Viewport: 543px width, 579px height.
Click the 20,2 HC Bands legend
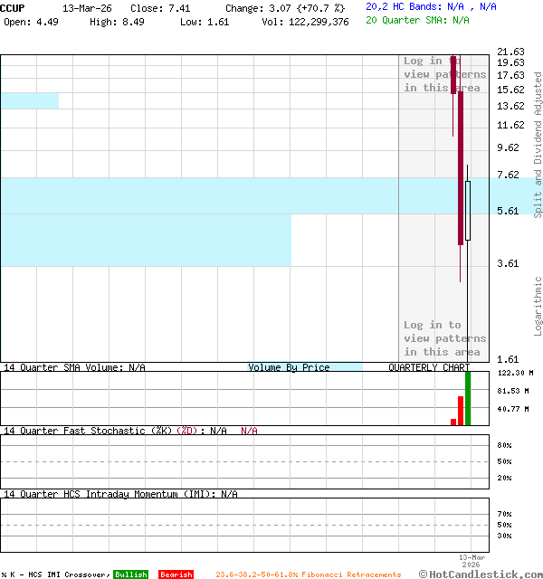(431, 6)
